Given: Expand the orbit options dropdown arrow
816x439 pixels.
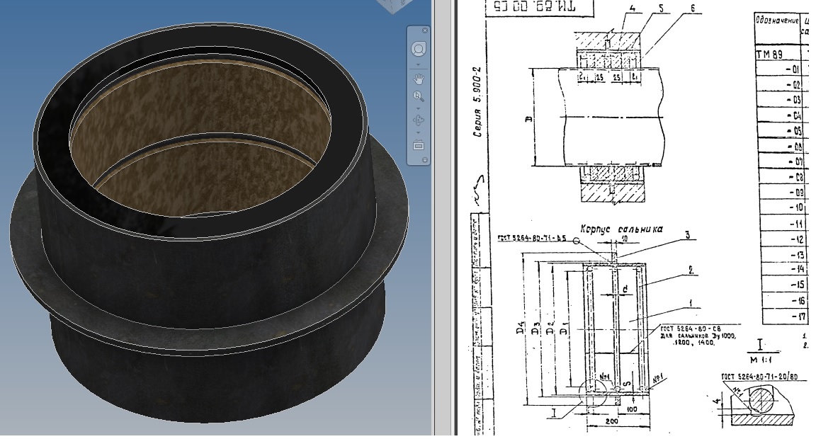Looking at the screenshot, I should [x=419, y=132].
